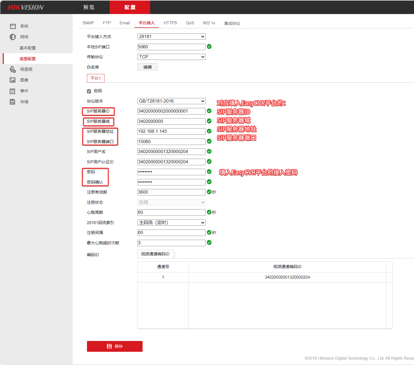414x365 pixels.
Task: Click the 系统 (System) sidebar icon
Action: click(x=13, y=26)
